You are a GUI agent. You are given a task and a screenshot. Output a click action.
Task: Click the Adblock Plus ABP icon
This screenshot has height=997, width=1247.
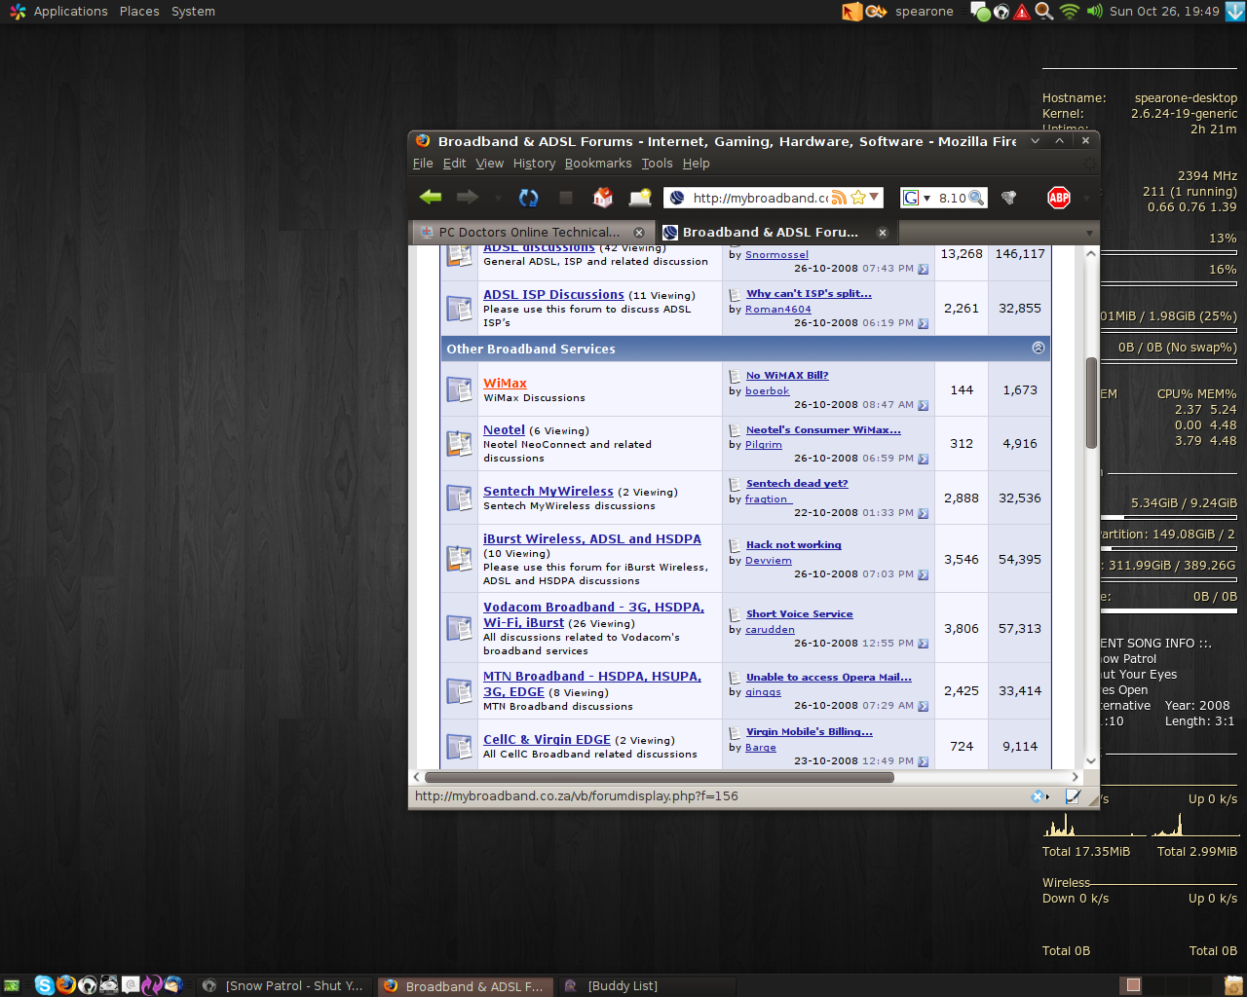1058,198
